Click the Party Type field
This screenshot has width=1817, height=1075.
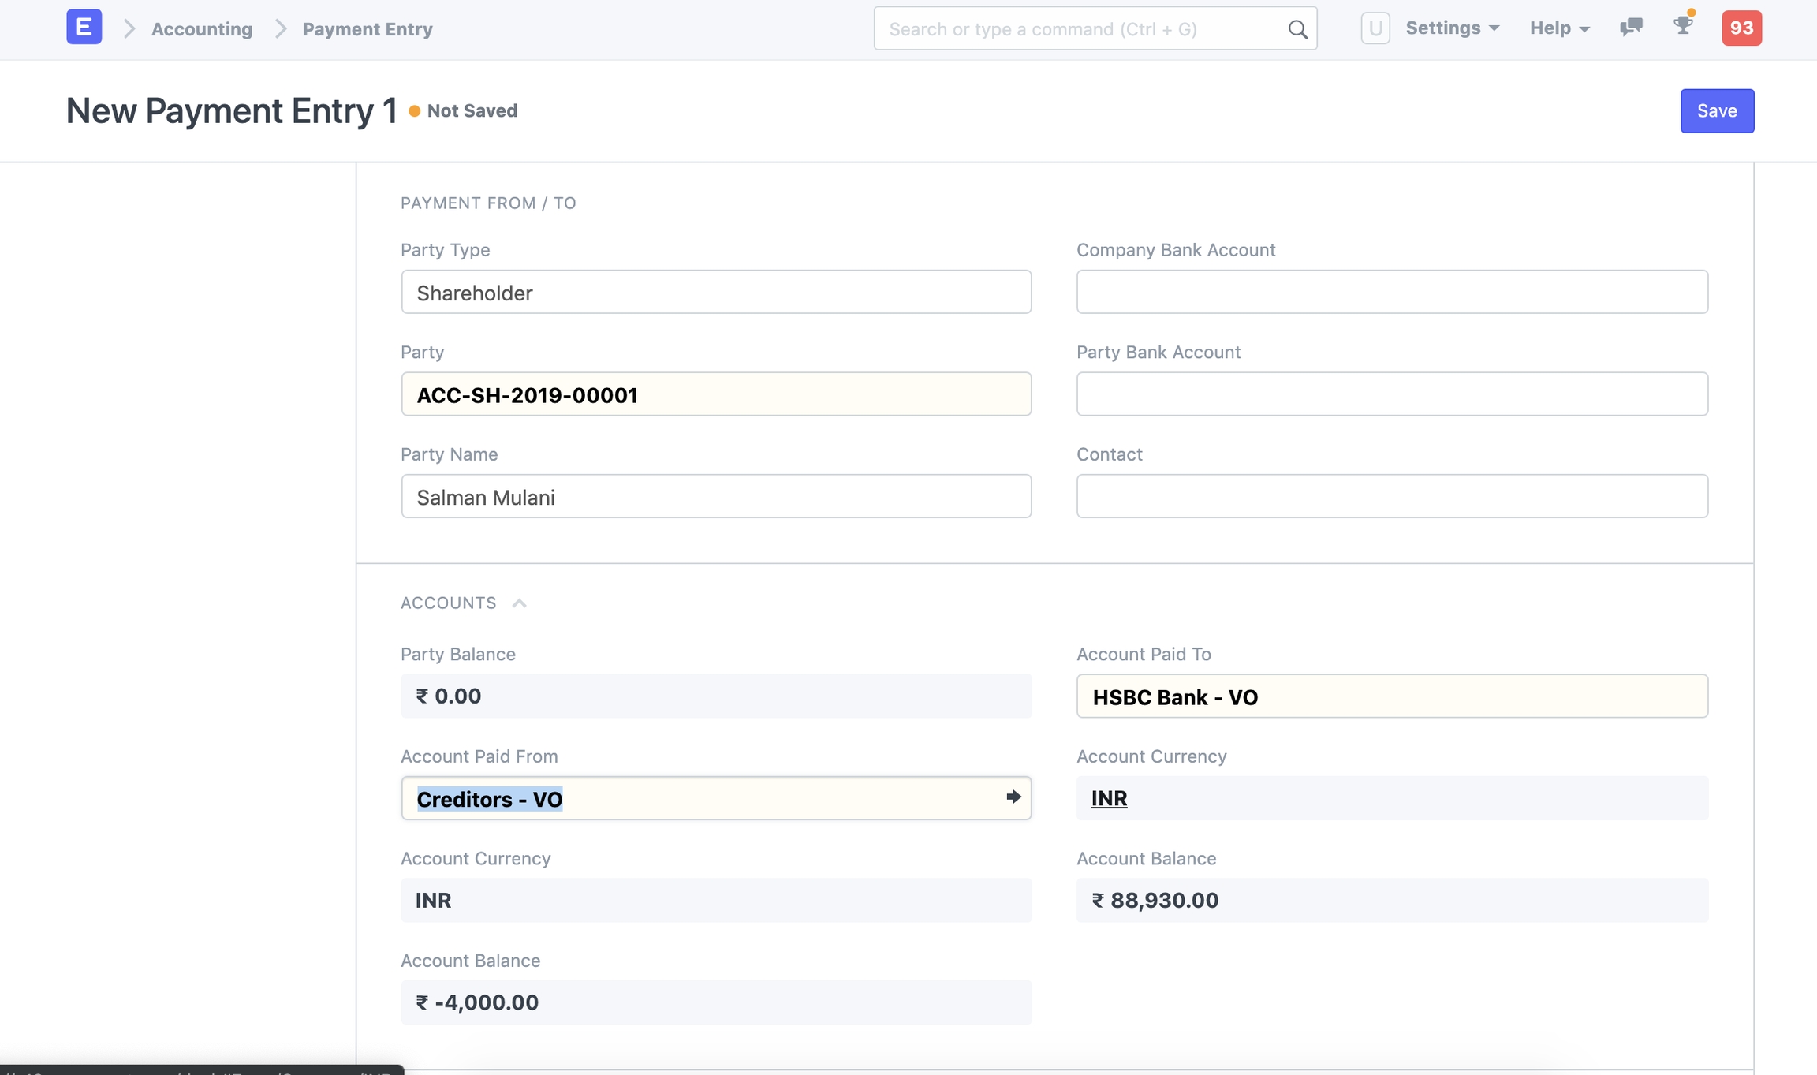pos(715,293)
